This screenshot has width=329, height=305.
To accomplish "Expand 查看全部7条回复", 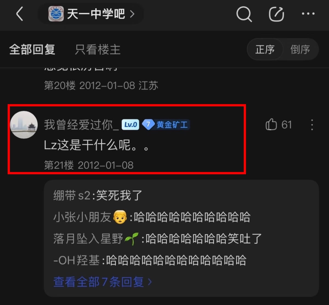I will 103,282.
